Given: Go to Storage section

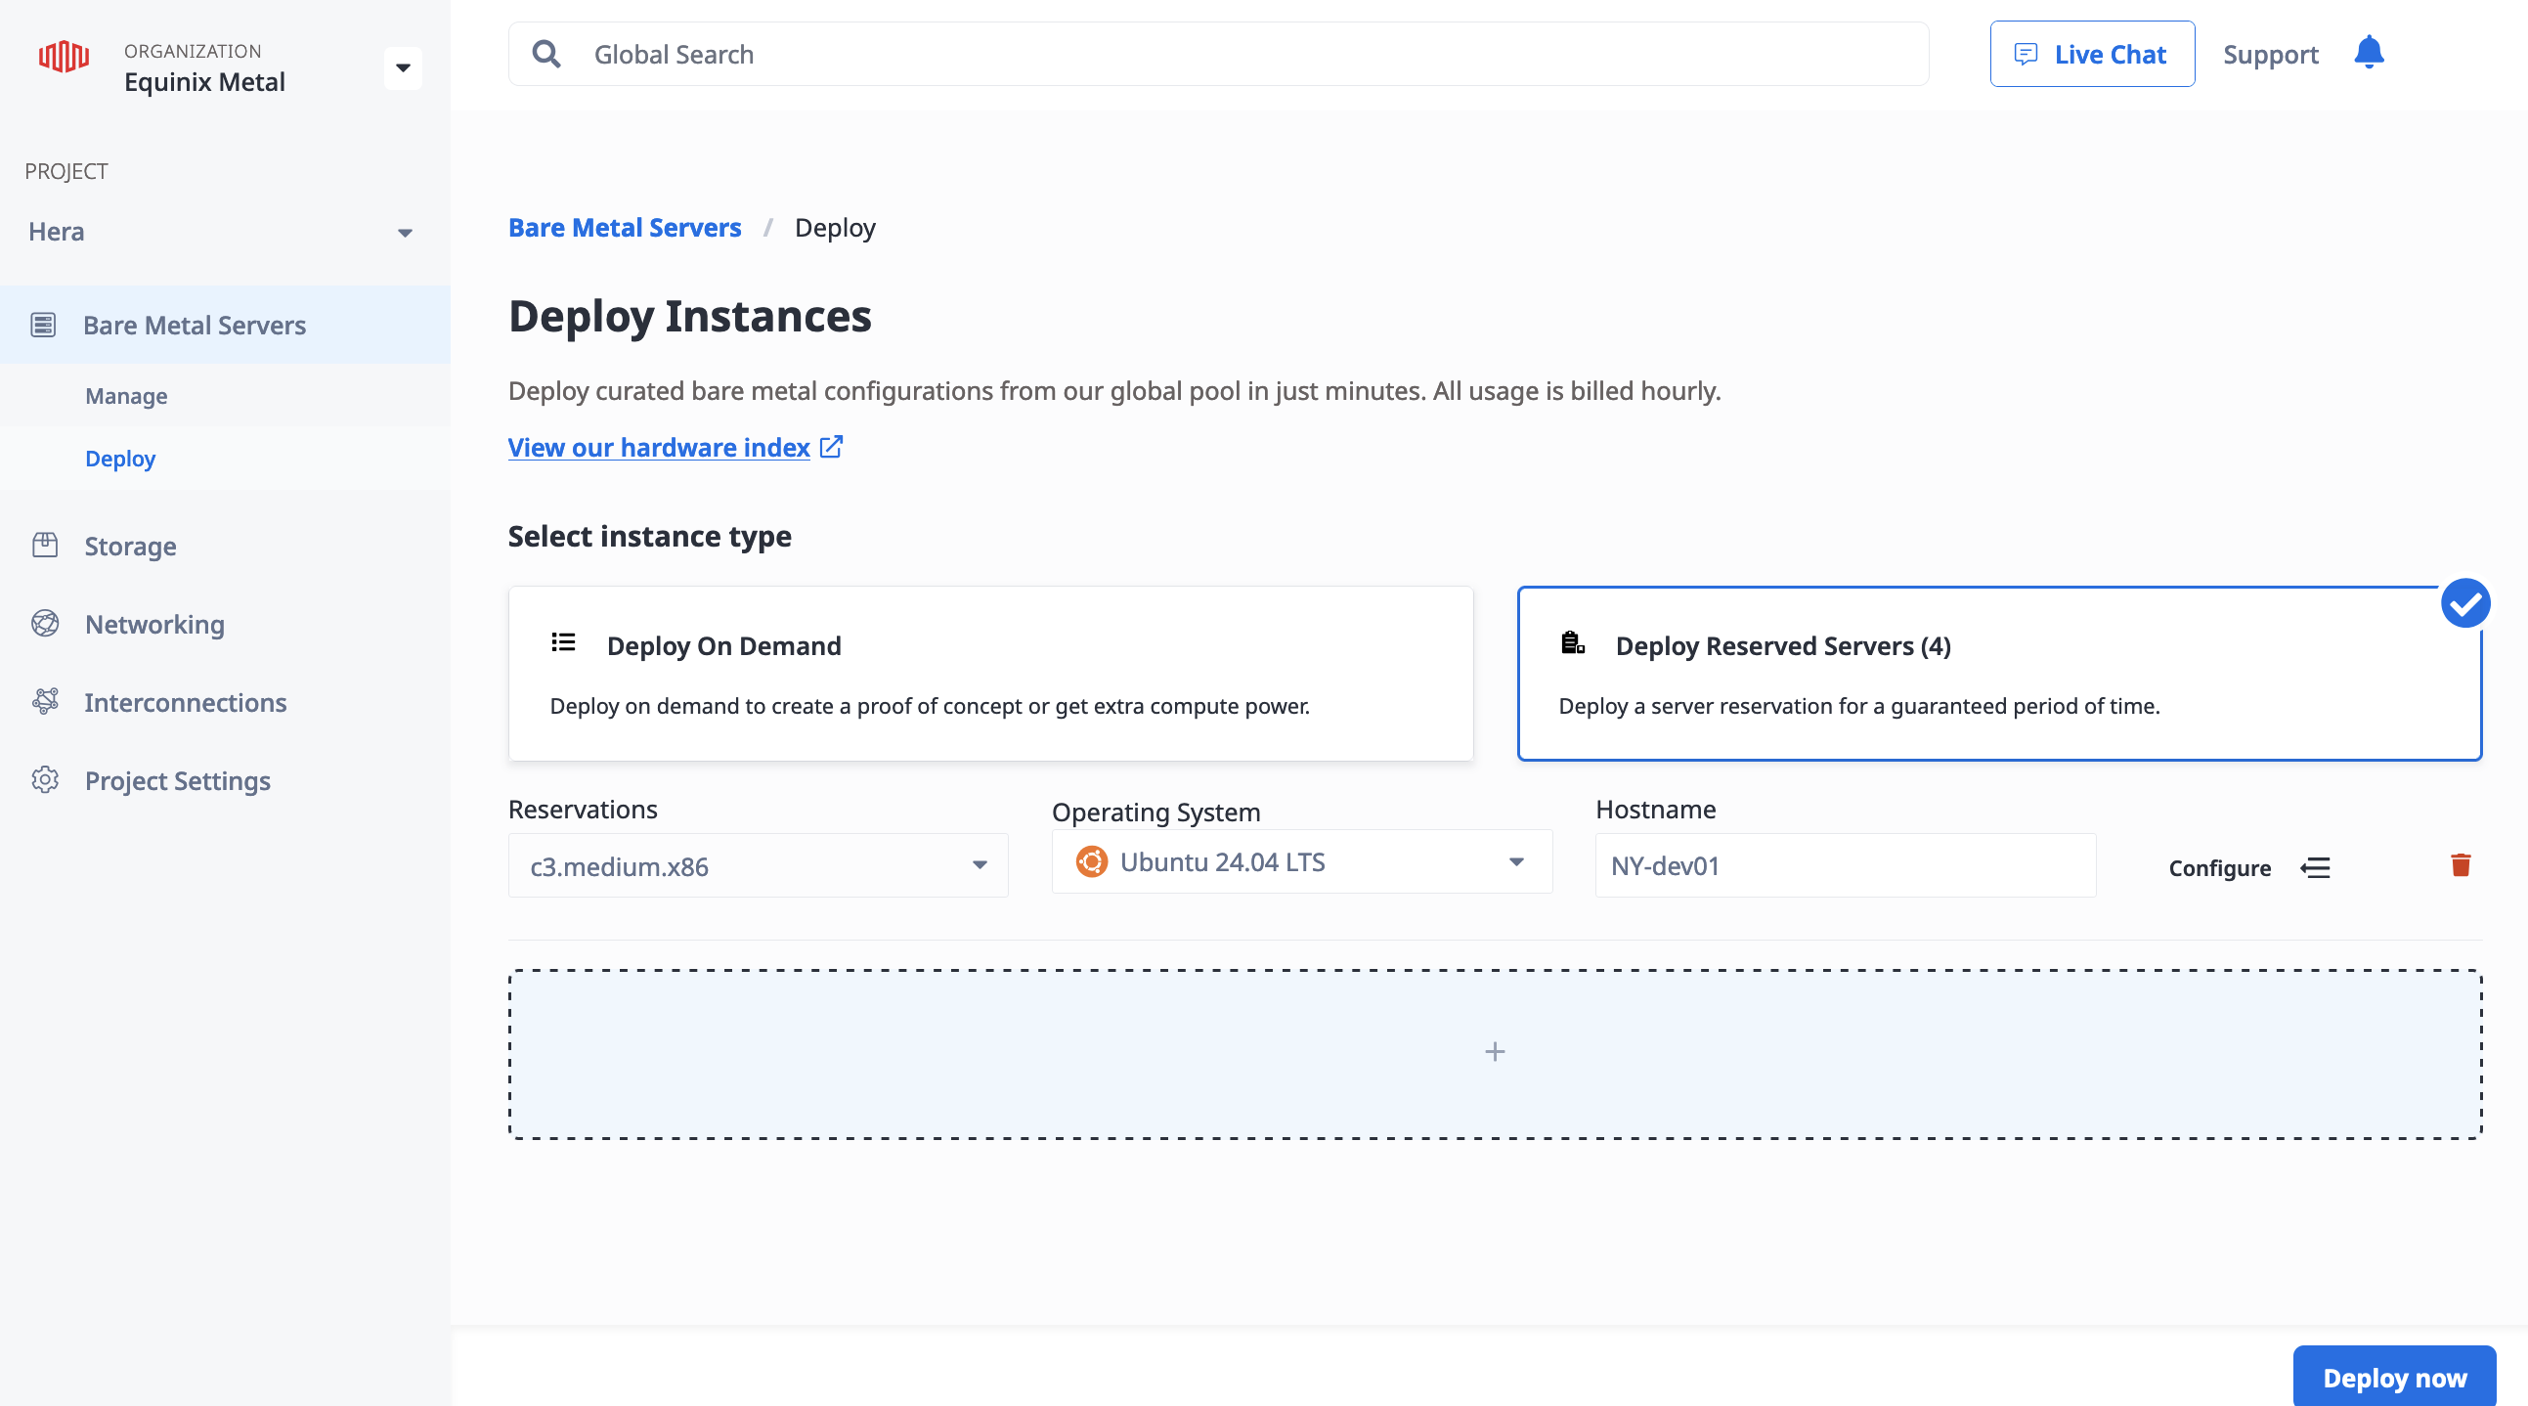Looking at the screenshot, I should pos(131,546).
